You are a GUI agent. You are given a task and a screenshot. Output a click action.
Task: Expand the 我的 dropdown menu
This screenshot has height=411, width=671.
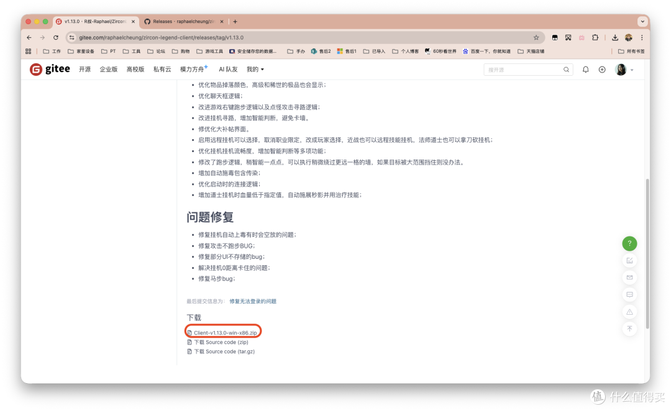255,70
